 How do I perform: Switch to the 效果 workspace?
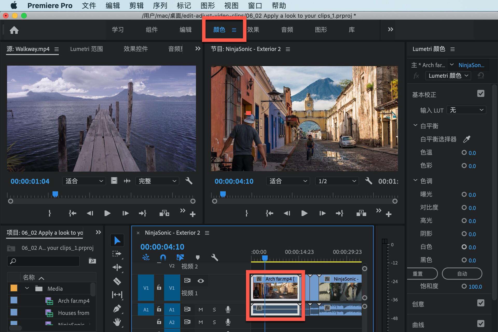pyautogui.click(x=253, y=30)
